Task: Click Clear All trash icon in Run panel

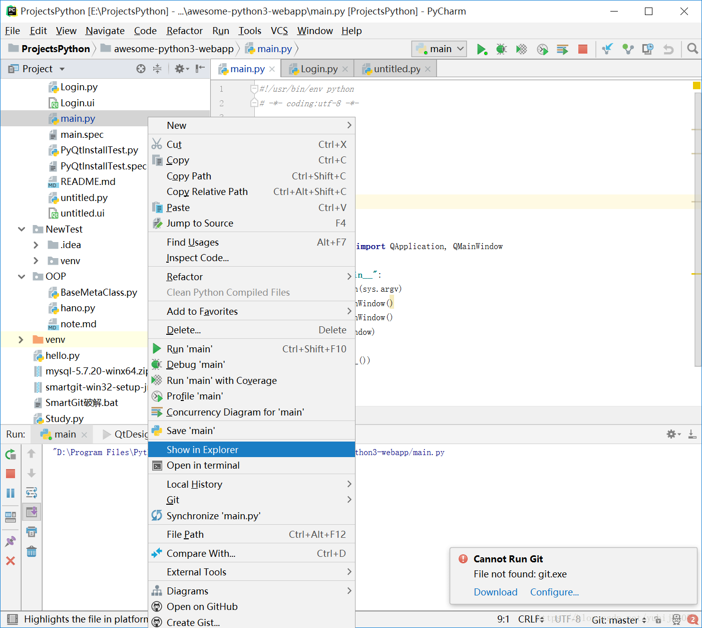Action: [32, 551]
